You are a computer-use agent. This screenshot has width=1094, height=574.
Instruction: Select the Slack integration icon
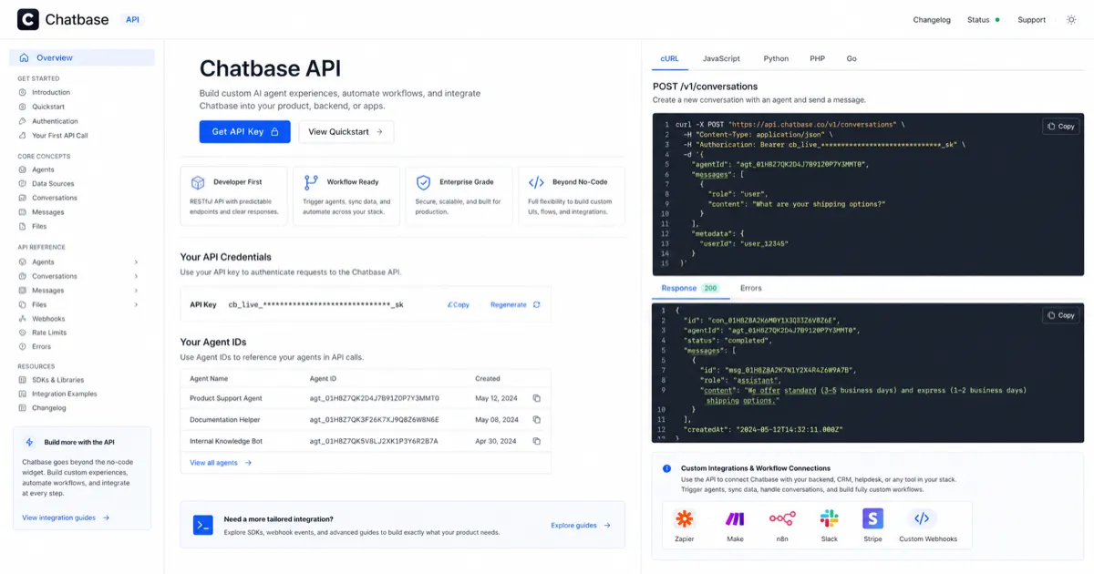[829, 519]
